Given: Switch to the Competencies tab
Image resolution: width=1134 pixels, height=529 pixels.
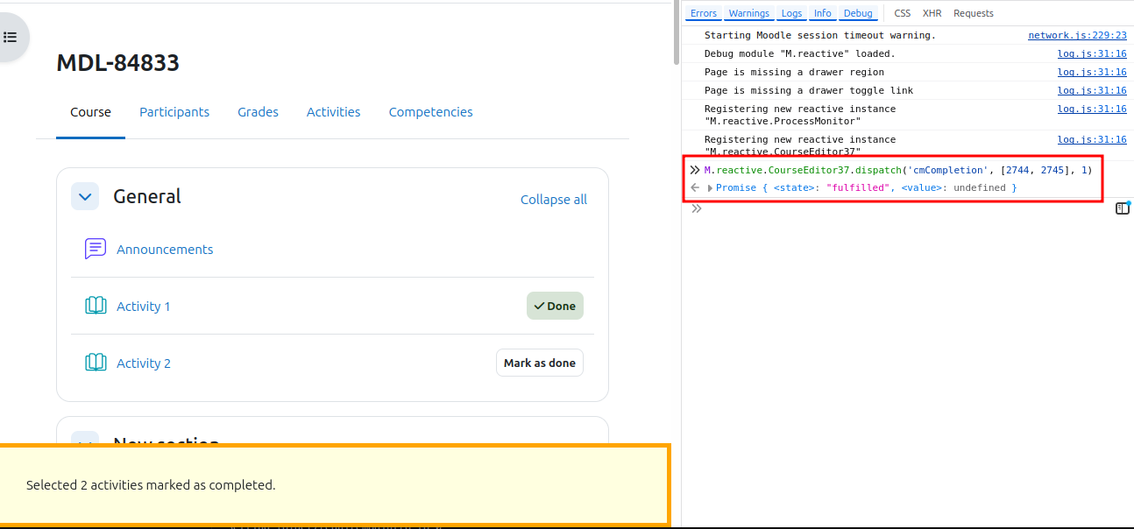Looking at the screenshot, I should coord(430,112).
